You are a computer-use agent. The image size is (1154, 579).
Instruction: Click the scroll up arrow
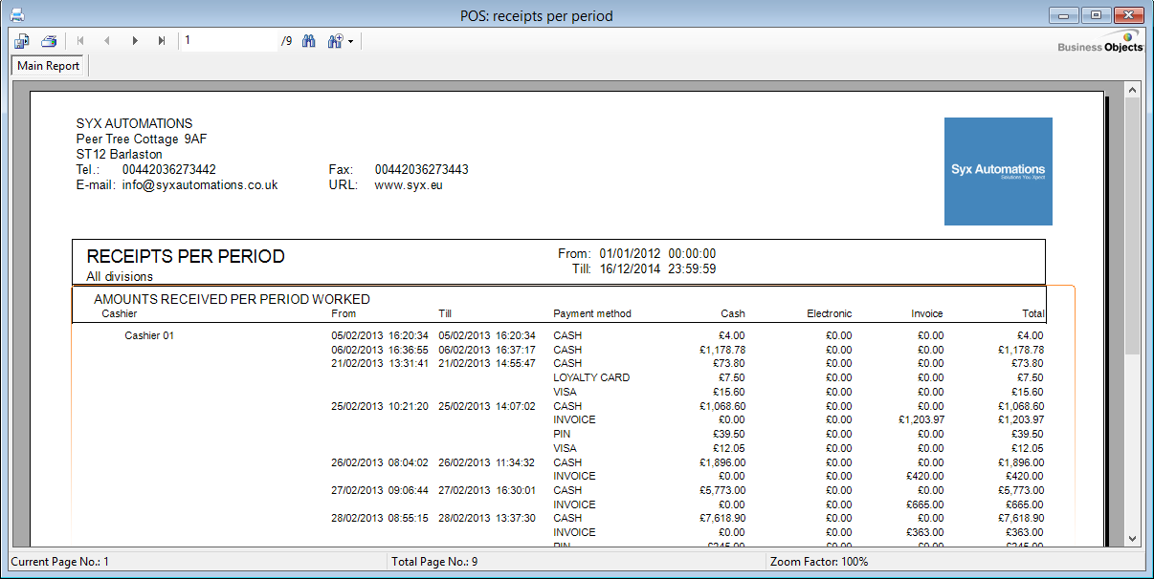pyautogui.click(x=1132, y=90)
